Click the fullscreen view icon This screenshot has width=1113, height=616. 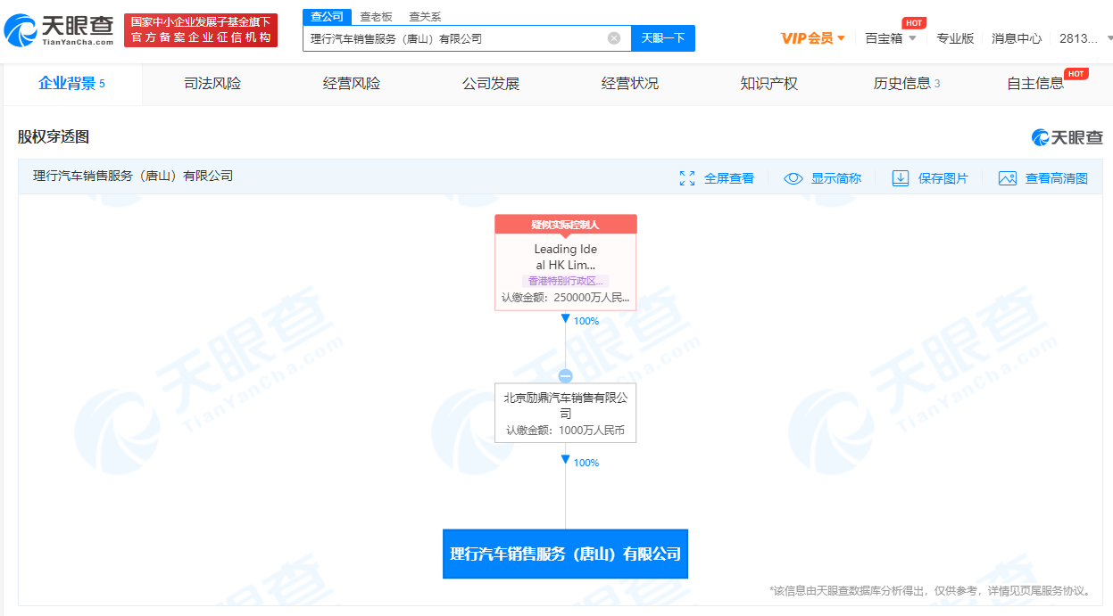point(687,178)
